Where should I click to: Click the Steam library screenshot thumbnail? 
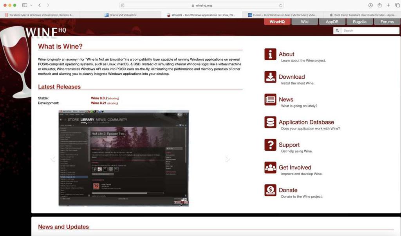point(124,158)
